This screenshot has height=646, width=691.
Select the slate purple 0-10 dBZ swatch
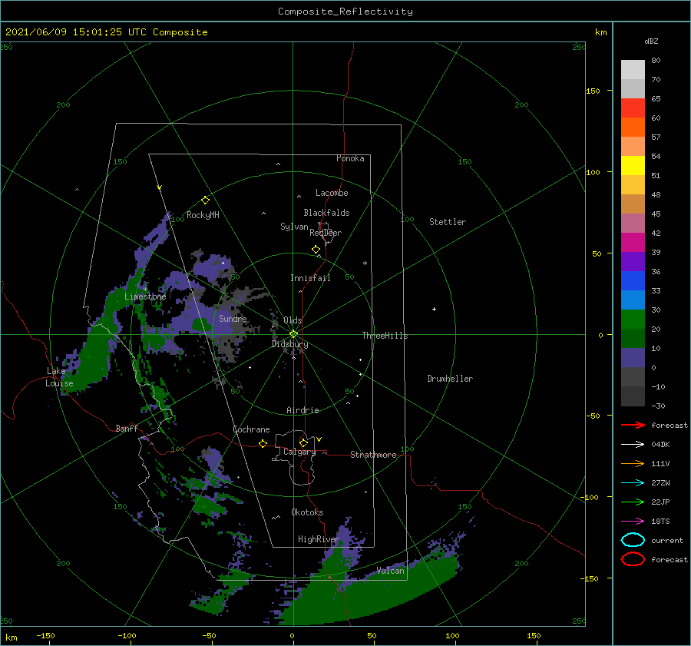(x=633, y=358)
